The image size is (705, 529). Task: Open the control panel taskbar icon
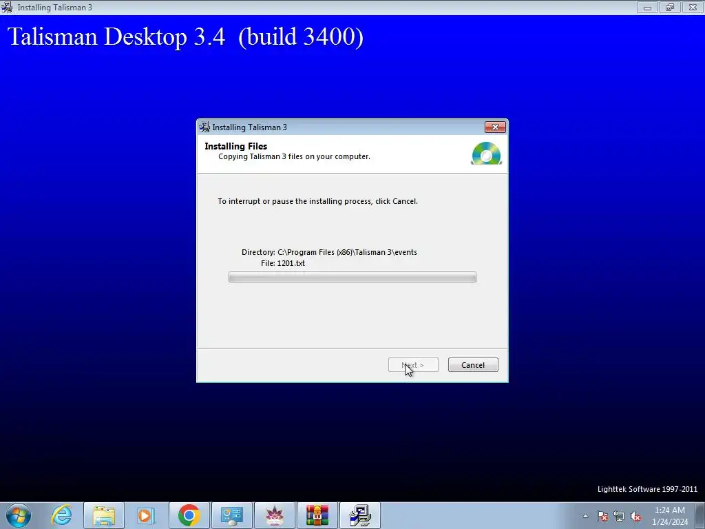click(x=231, y=515)
